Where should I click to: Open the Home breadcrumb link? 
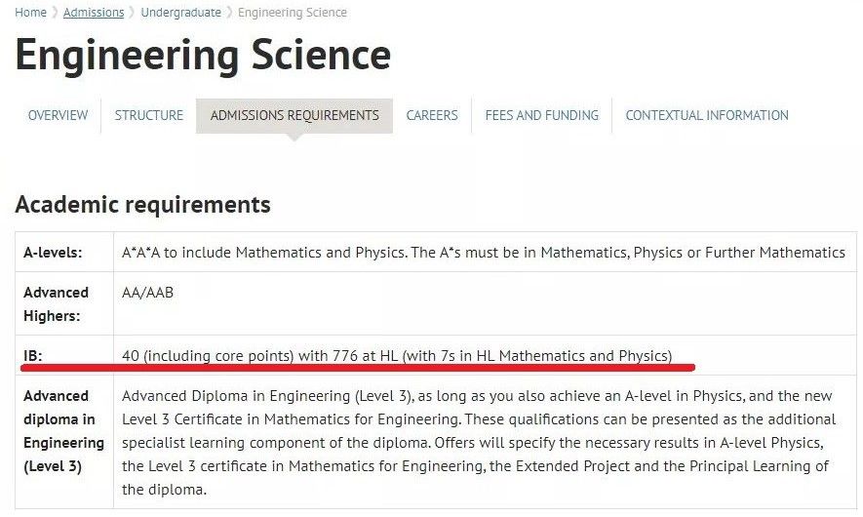[x=30, y=12]
